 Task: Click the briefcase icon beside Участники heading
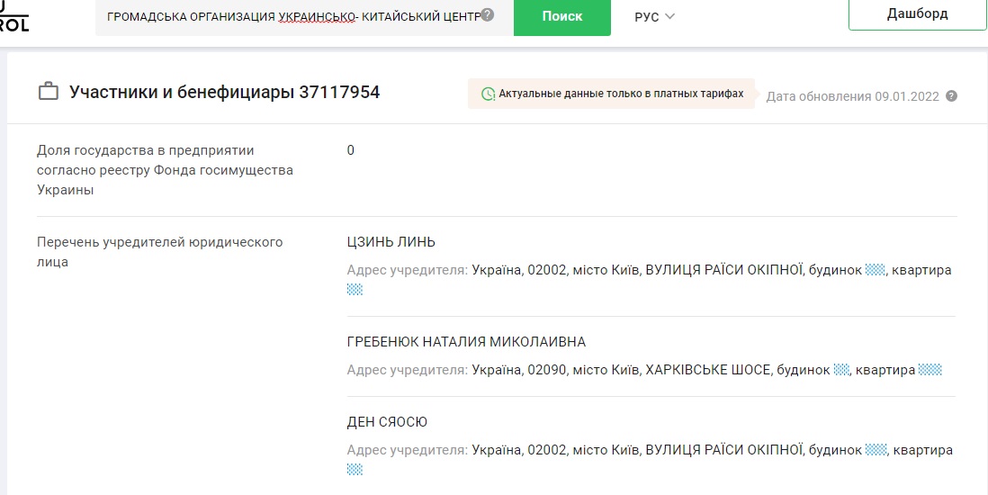pyautogui.click(x=48, y=93)
